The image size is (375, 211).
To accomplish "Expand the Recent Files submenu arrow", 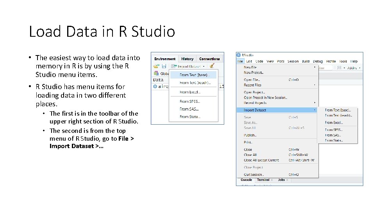I will tap(315, 85).
